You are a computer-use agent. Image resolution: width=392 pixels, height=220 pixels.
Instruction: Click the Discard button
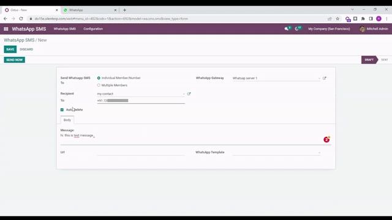tap(26, 50)
